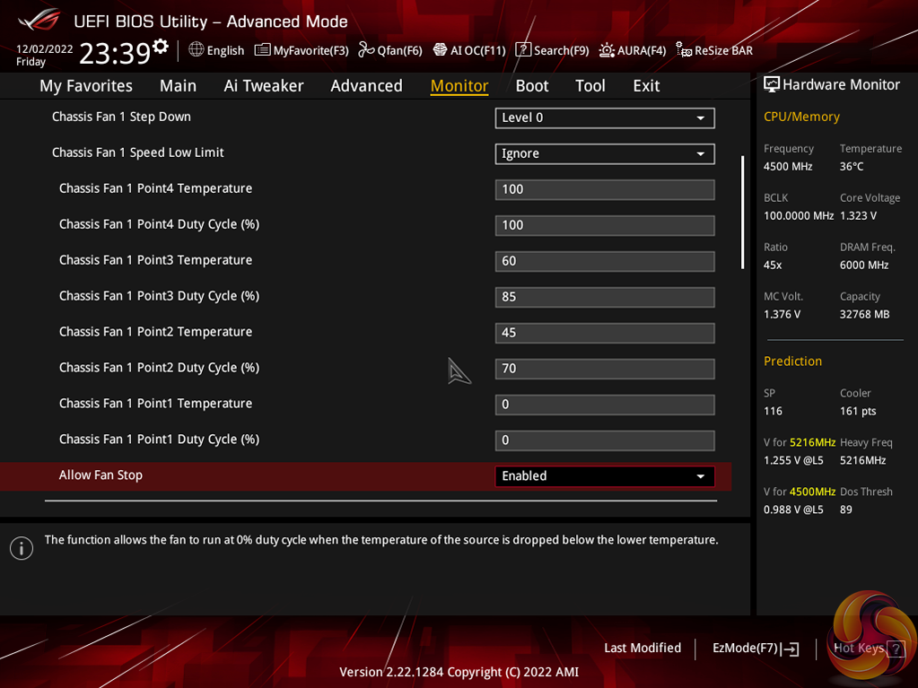Click the info icon beside help text
This screenshot has width=918, height=688.
click(x=22, y=548)
